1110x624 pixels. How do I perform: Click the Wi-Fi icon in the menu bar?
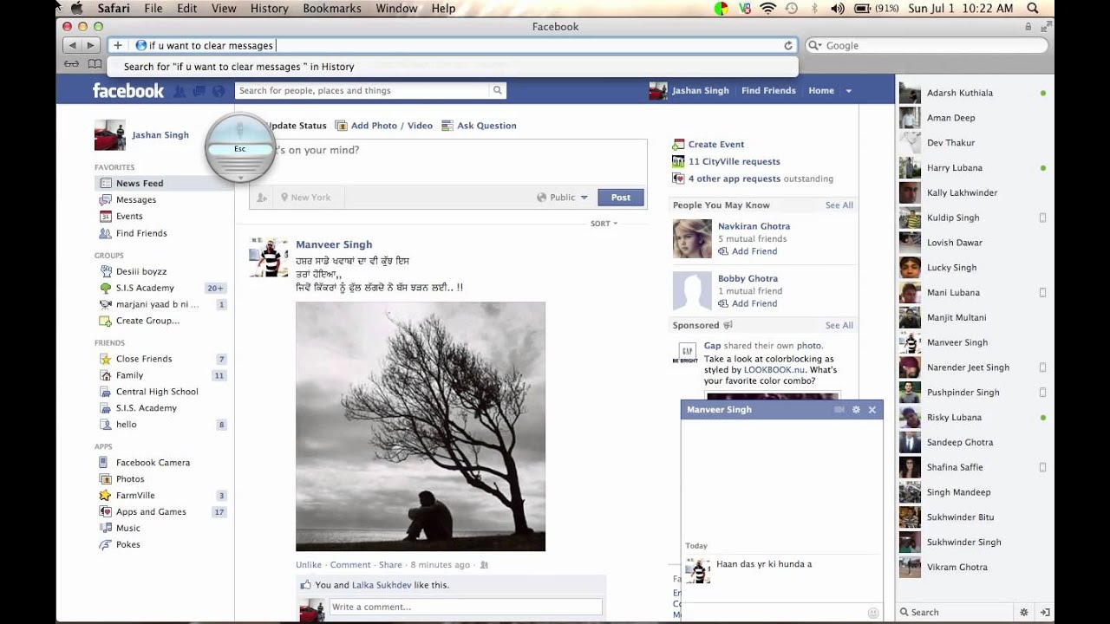coord(767,8)
